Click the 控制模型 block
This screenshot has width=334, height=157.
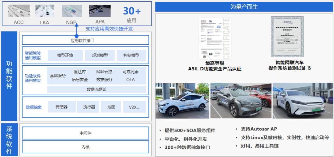point(131,56)
